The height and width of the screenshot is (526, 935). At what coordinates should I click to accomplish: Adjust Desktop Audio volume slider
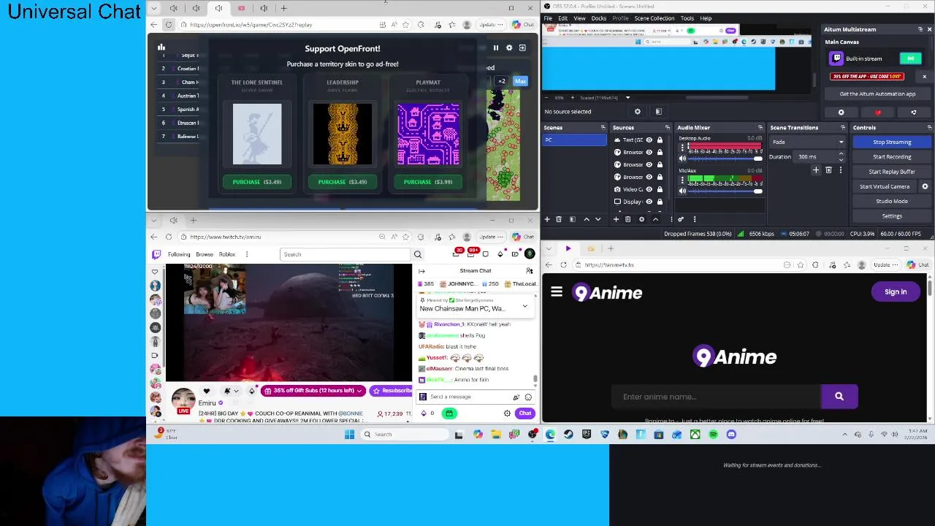(x=725, y=159)
